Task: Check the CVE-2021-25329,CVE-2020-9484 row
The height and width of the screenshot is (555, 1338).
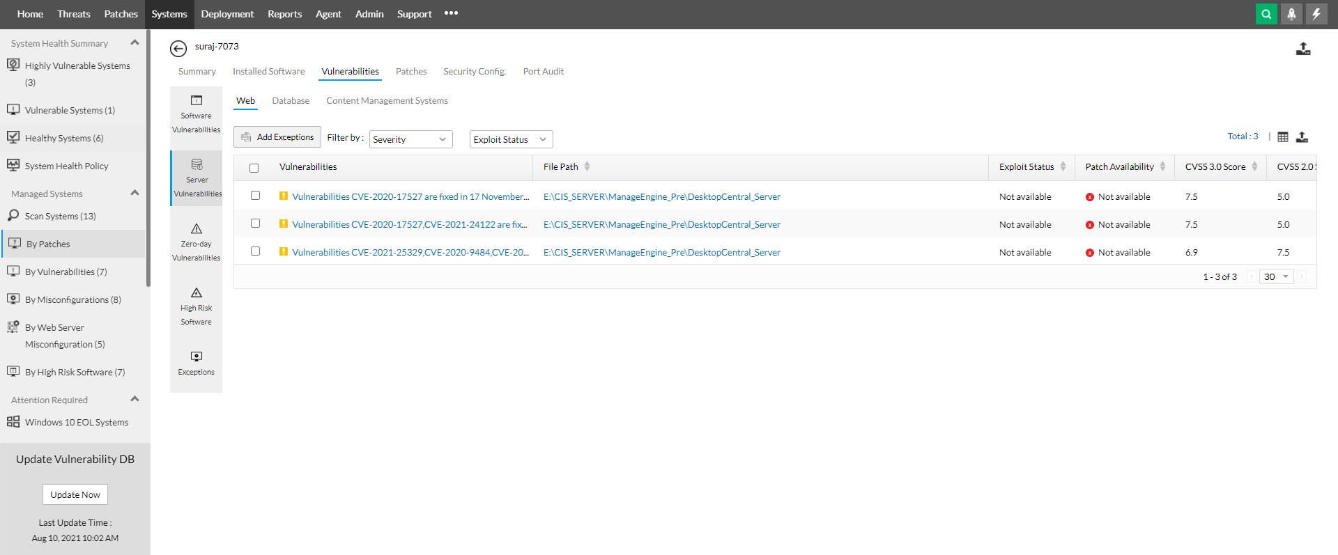Action: [x=255, y=251]
